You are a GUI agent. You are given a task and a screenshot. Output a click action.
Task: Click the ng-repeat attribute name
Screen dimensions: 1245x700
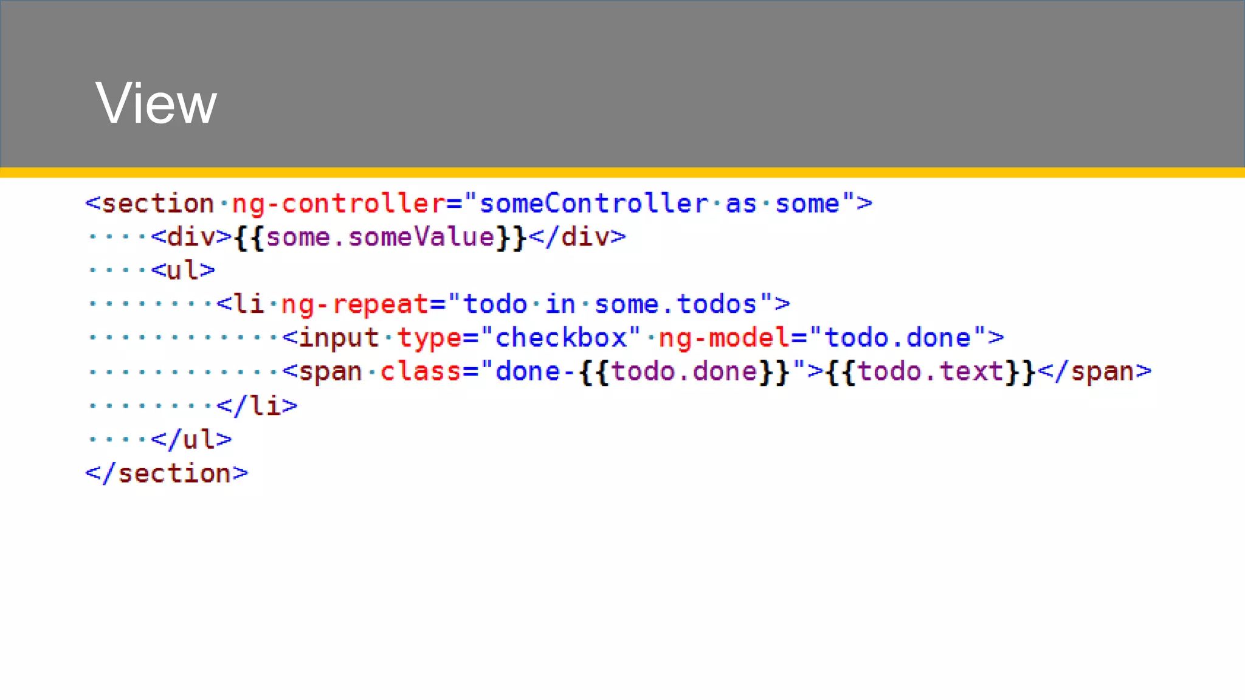point(355,304)
